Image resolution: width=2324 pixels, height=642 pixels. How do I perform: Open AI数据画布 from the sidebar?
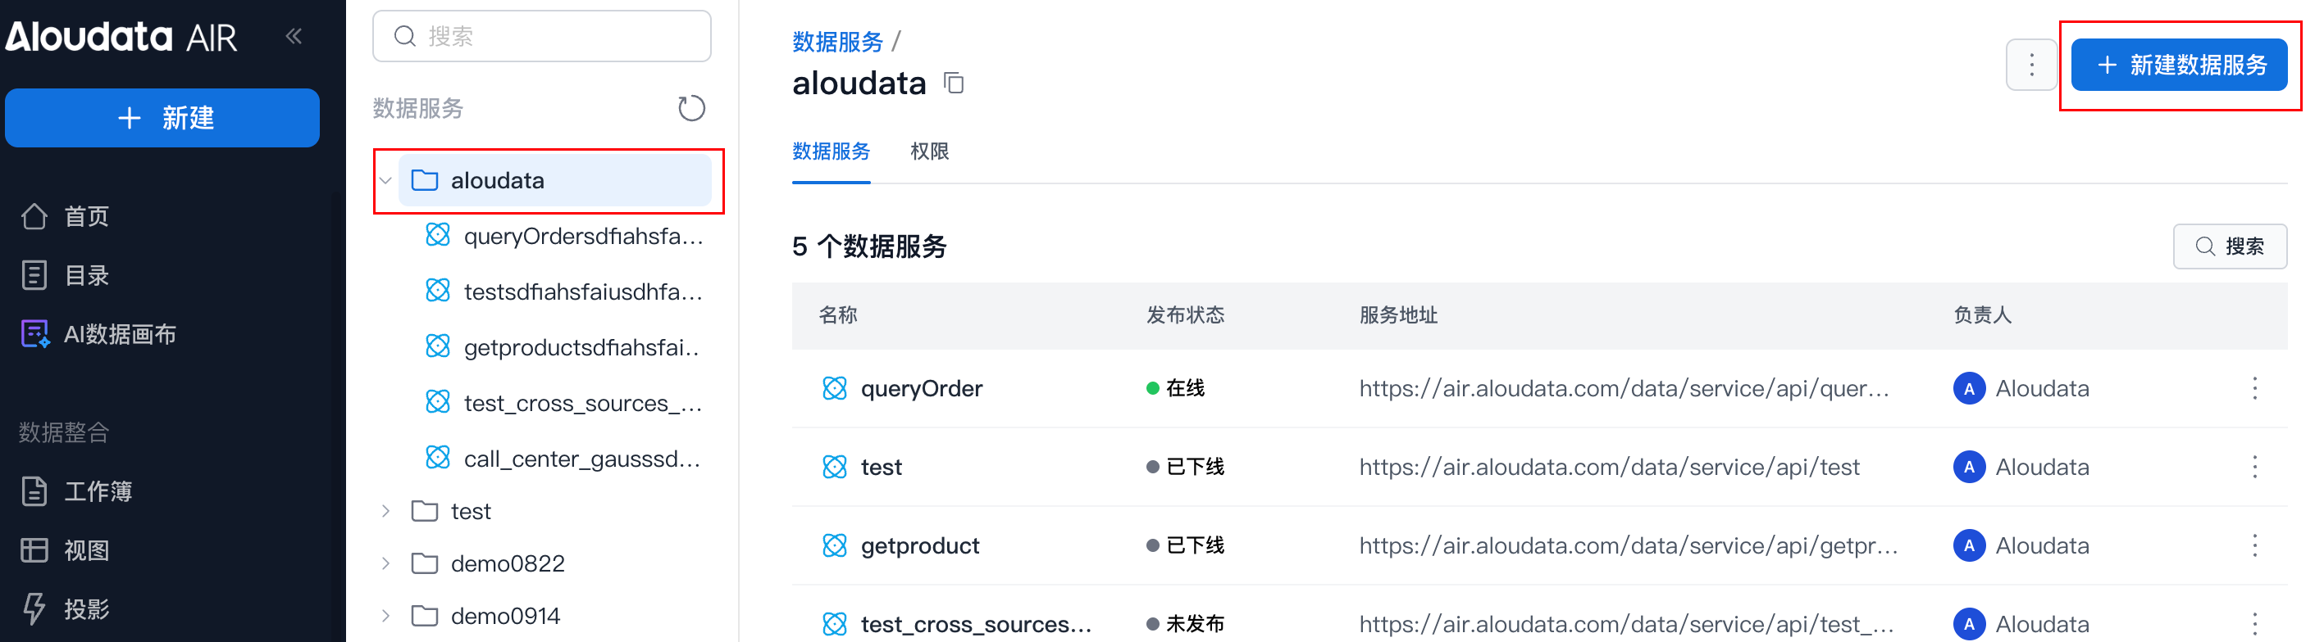click(x=119, y=334)
